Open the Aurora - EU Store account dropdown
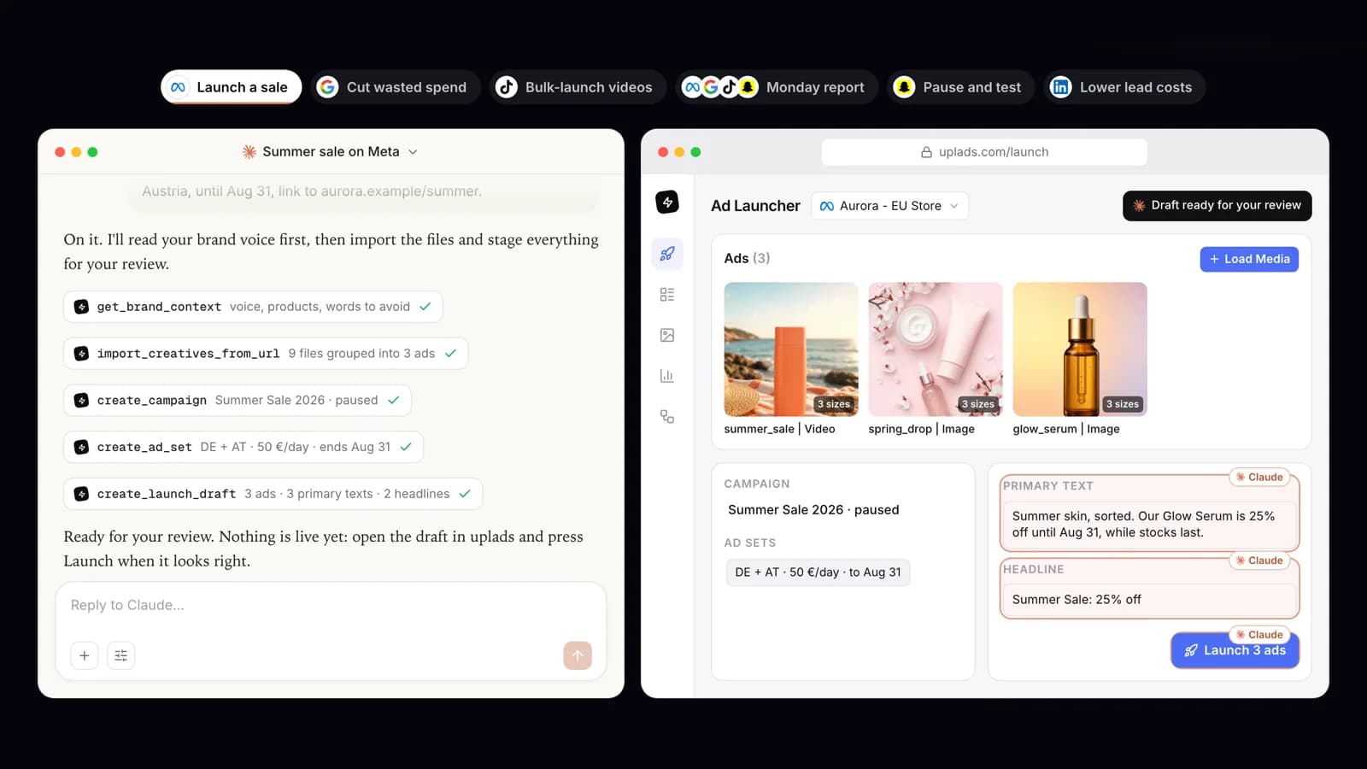The width and height of the screenshot is (1367, 769). coord(889,206)
